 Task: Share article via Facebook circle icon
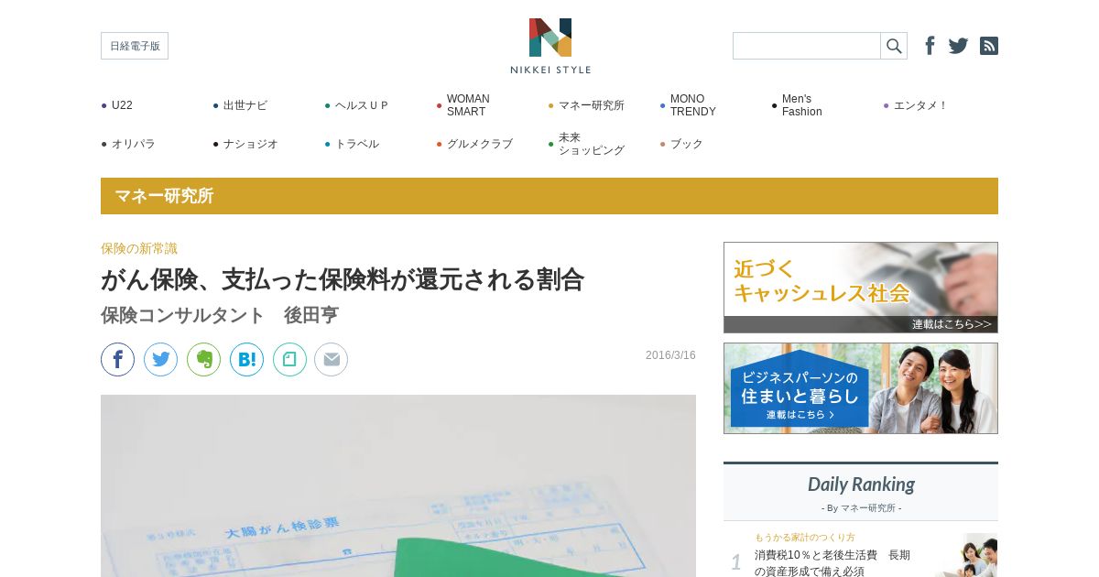[117, 359]
